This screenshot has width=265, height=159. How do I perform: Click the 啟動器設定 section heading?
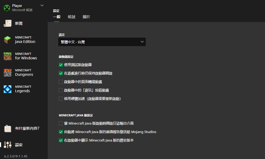pos(66,57)
